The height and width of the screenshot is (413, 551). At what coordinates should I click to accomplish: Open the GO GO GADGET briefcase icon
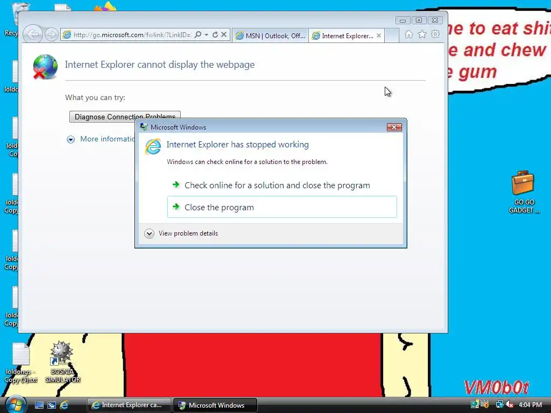[523, 192]
